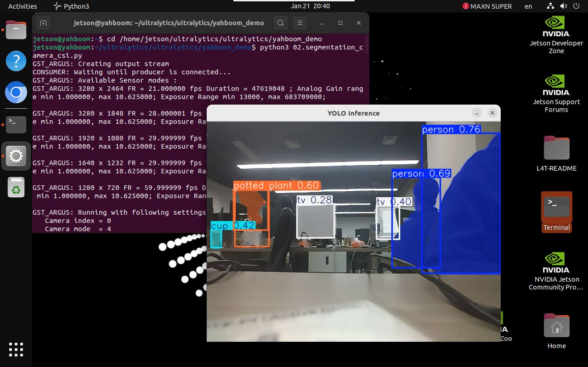Open the Python3 app menu in top bar

(x=71, y=6)
